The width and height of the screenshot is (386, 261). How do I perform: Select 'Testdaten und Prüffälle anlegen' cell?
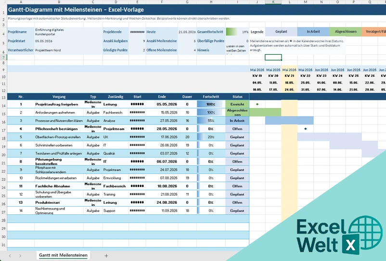[x=59, y=153]
